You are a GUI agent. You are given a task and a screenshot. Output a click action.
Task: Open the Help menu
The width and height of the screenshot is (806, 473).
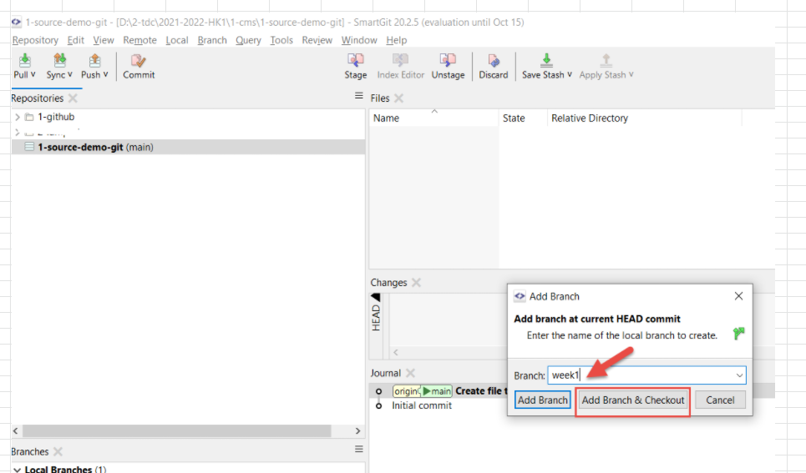[396, 40]
